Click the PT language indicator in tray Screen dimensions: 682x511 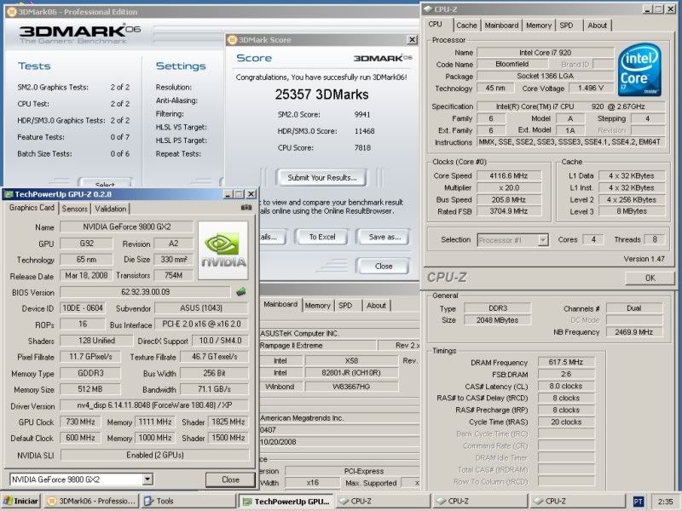[x=639, y=502]
